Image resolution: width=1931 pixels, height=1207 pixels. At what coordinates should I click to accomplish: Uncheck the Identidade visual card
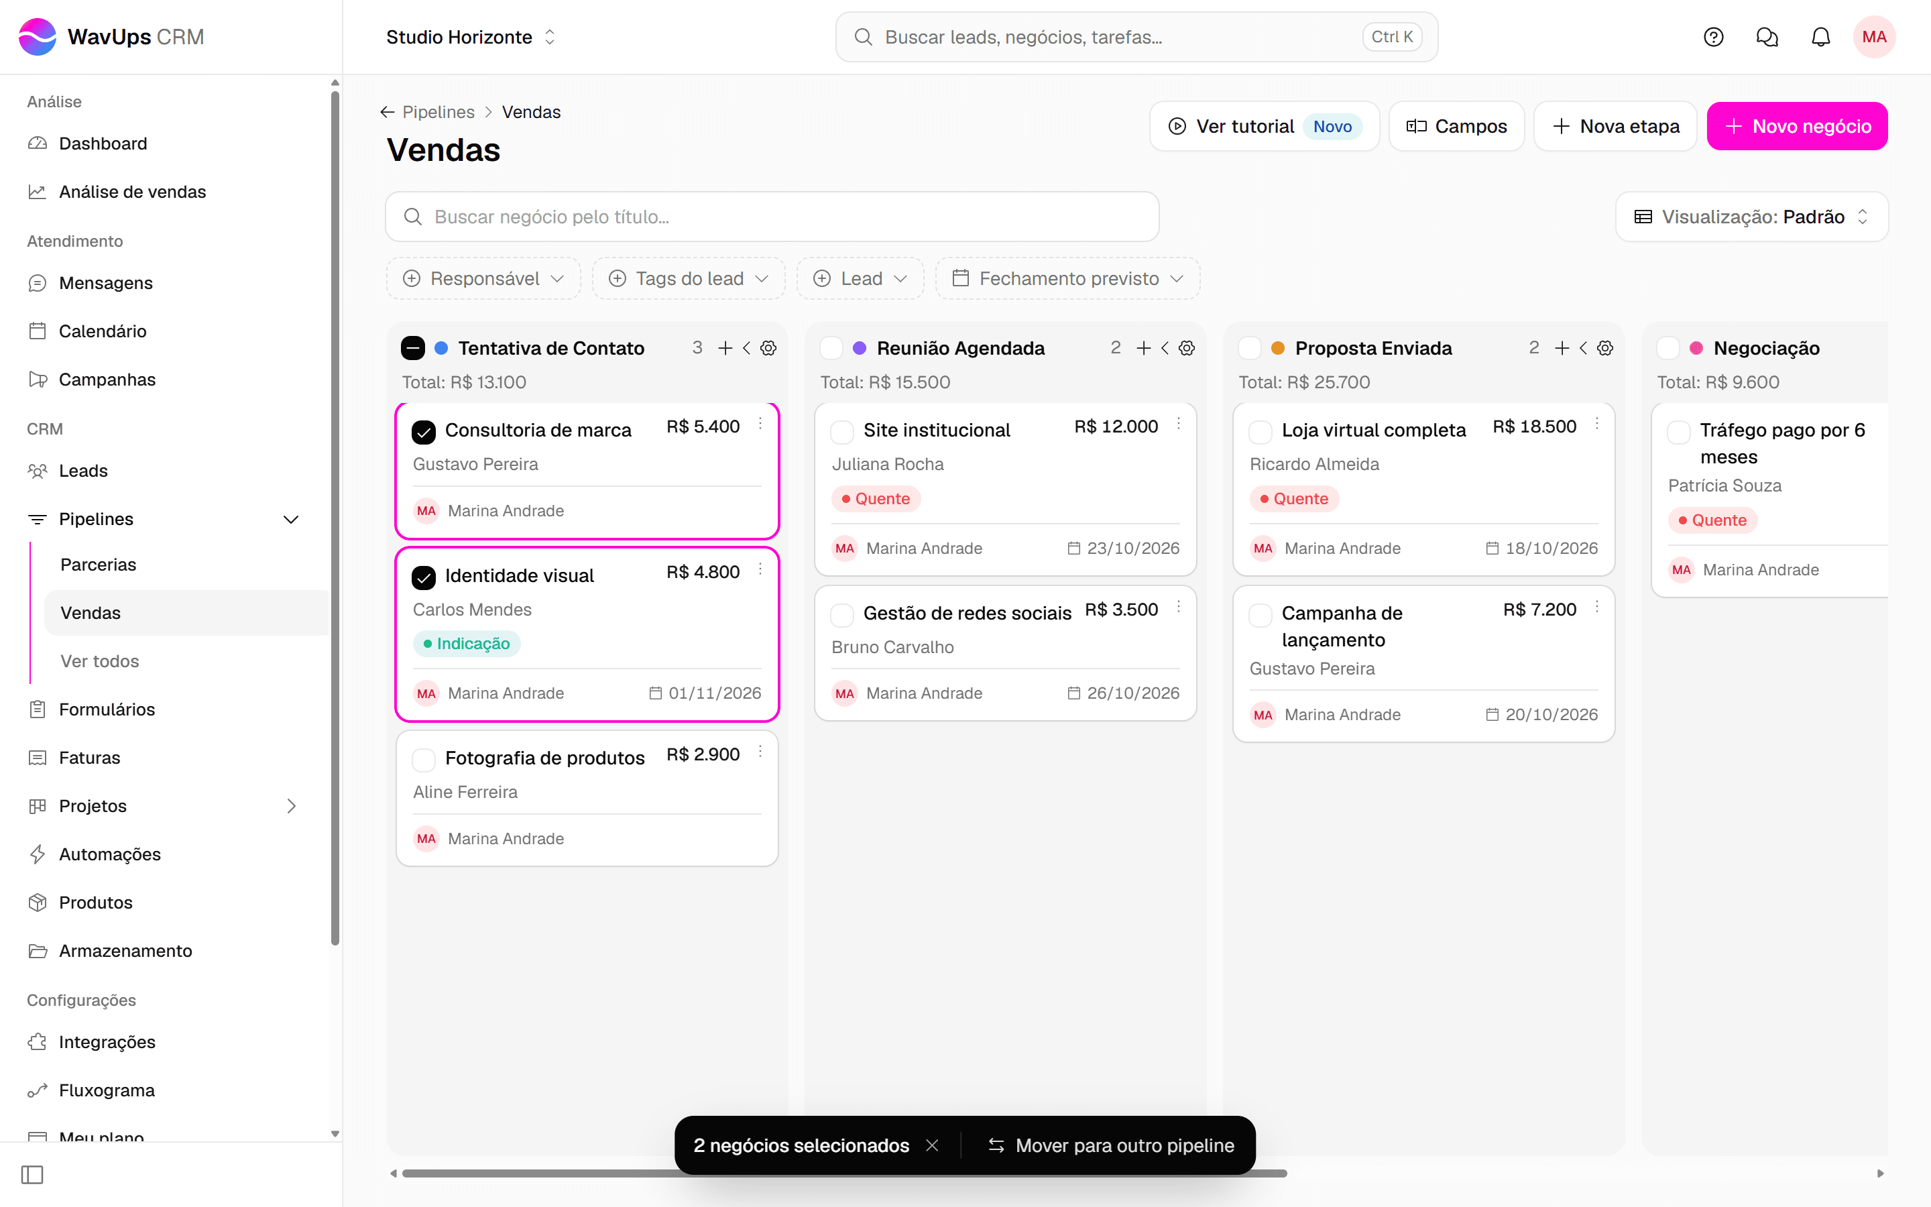[x=424, y=577]
